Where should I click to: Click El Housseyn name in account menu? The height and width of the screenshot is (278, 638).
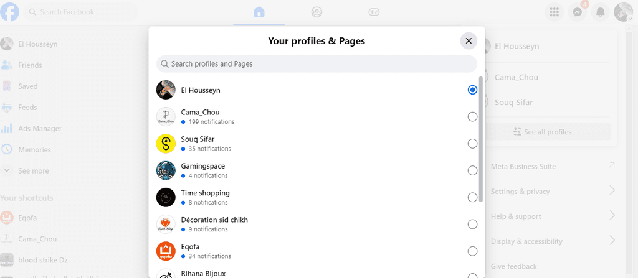tap(517, 46)
